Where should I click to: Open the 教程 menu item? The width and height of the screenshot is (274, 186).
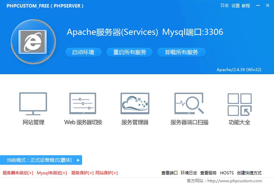(x=246, y=6)
